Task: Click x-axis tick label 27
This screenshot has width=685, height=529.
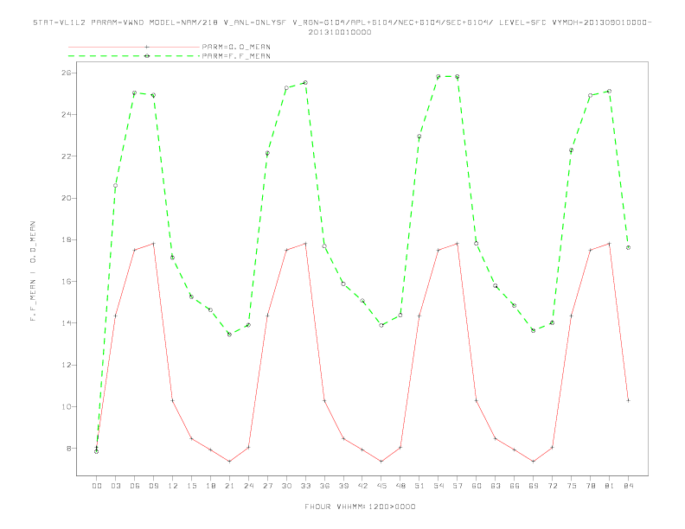Action: (x=267, y=486)
